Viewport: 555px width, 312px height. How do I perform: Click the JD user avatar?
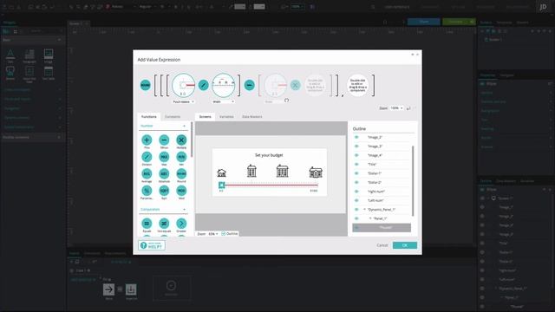[x=543, y=6]
